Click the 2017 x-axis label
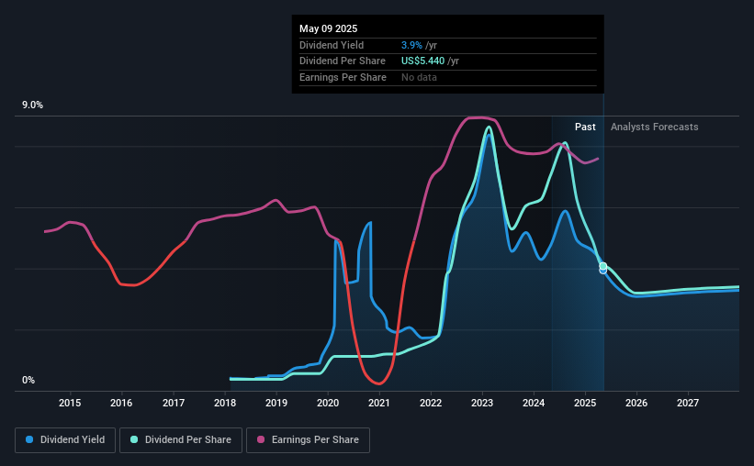This screenshot has width=754, height=466. [x=174, y=403]
